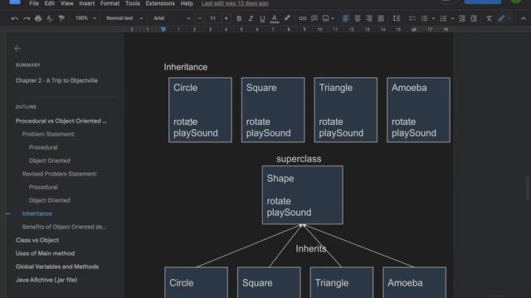Insert an image
This screenshot has width=531, height=298.
pyautogui.click(x=325, y=18)
